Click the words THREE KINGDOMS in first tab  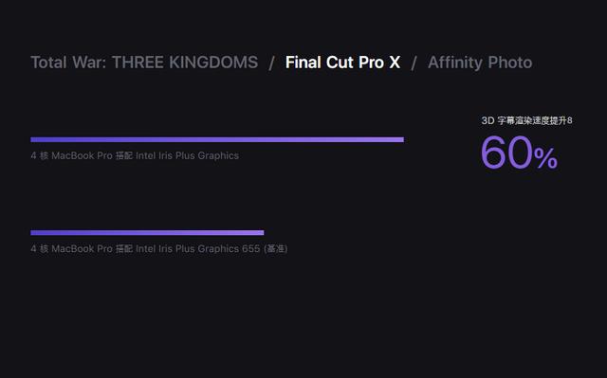tap(185, 63)
